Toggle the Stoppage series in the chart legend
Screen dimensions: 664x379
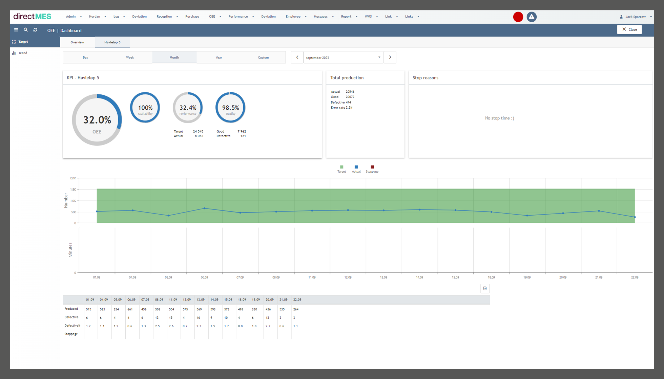(x=372, y=169)
